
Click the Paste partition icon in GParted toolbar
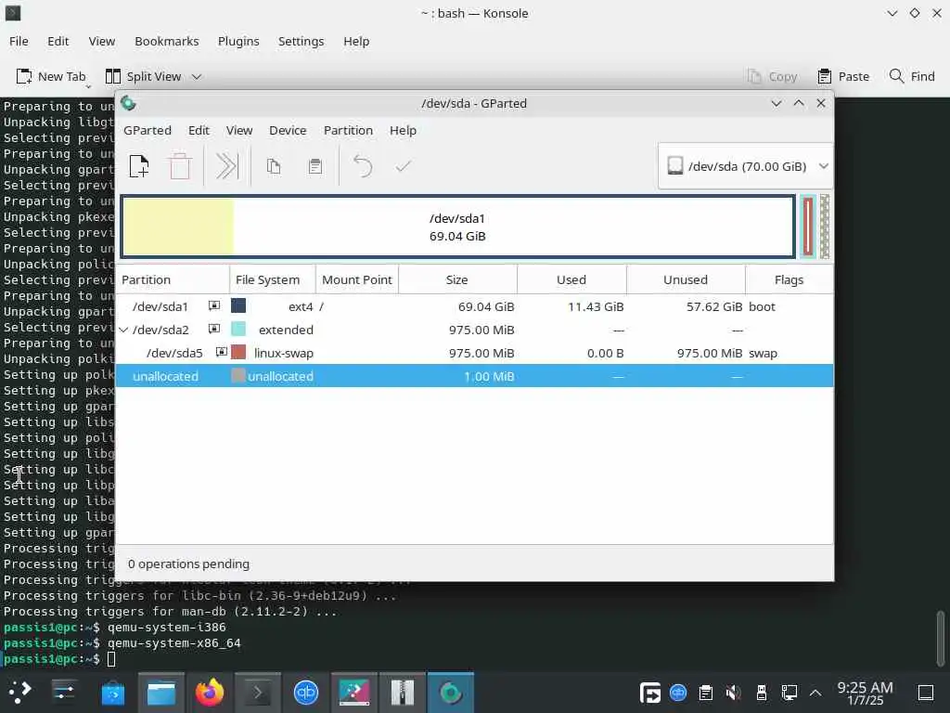[x=315, y=166]
